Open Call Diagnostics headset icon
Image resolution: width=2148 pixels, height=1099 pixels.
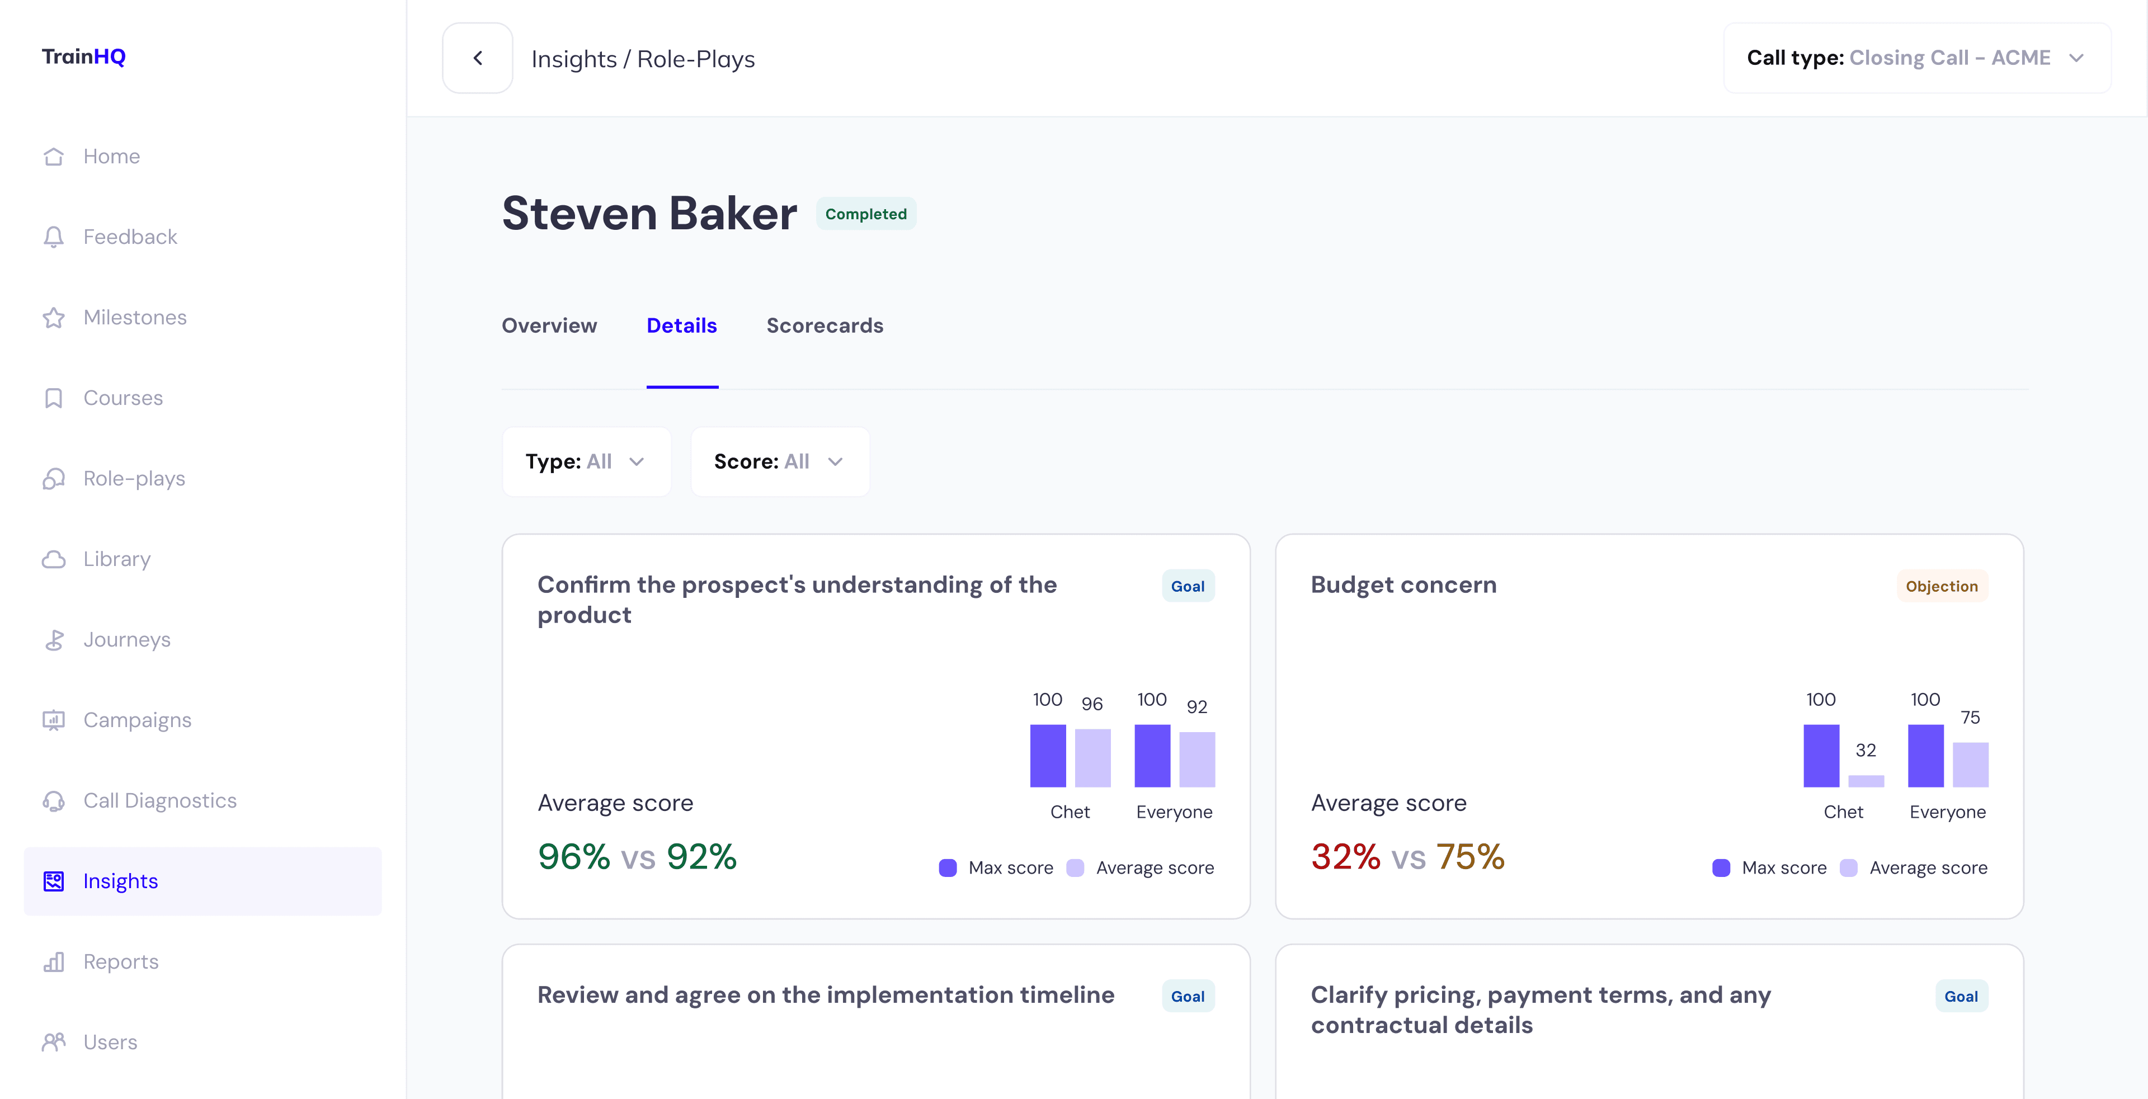(53, 800)
